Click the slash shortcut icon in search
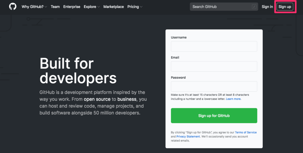The height and width of the screenshot is (153, 303). (254, 7)
